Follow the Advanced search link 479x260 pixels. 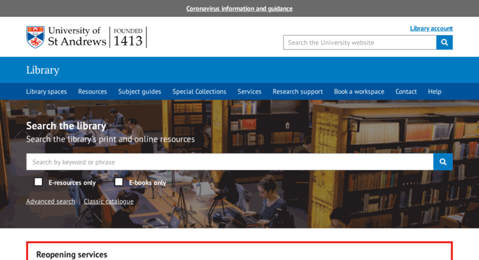51,201
